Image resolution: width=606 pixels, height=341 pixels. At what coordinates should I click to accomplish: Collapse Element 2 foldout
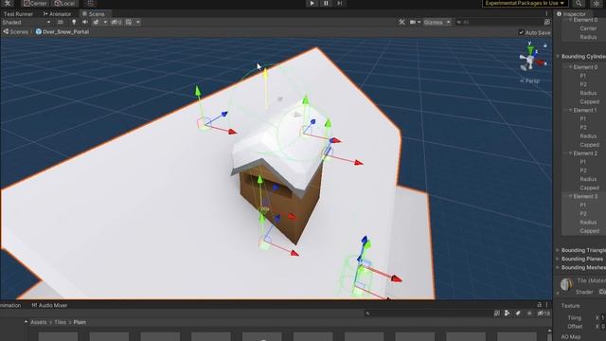coord(570,153)
